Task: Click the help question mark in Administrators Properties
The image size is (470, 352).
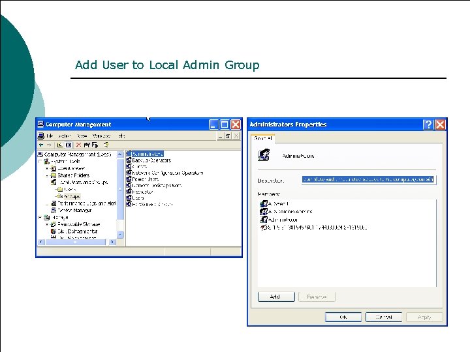Action: pos(428,125)
